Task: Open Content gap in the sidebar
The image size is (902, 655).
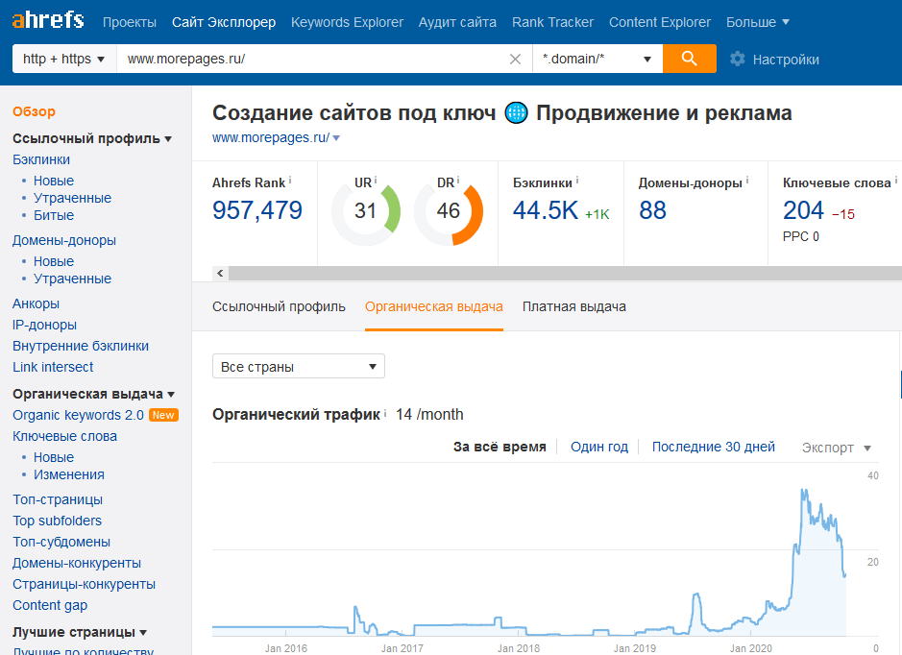Action: click(x=50, y=606)
